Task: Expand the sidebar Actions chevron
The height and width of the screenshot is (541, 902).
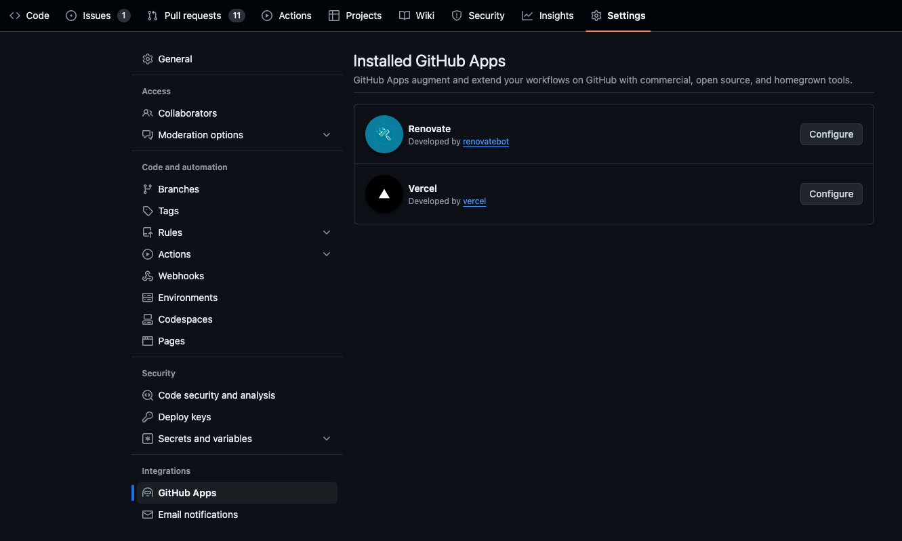Action: click(x=327, y=254)
